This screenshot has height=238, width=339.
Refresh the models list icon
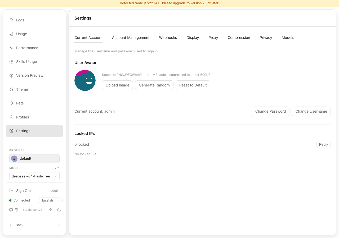coord(57,168)
